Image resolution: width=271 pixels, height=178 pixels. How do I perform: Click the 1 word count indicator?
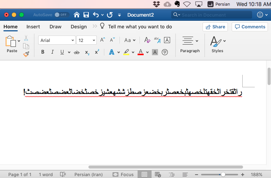point(46,175)
